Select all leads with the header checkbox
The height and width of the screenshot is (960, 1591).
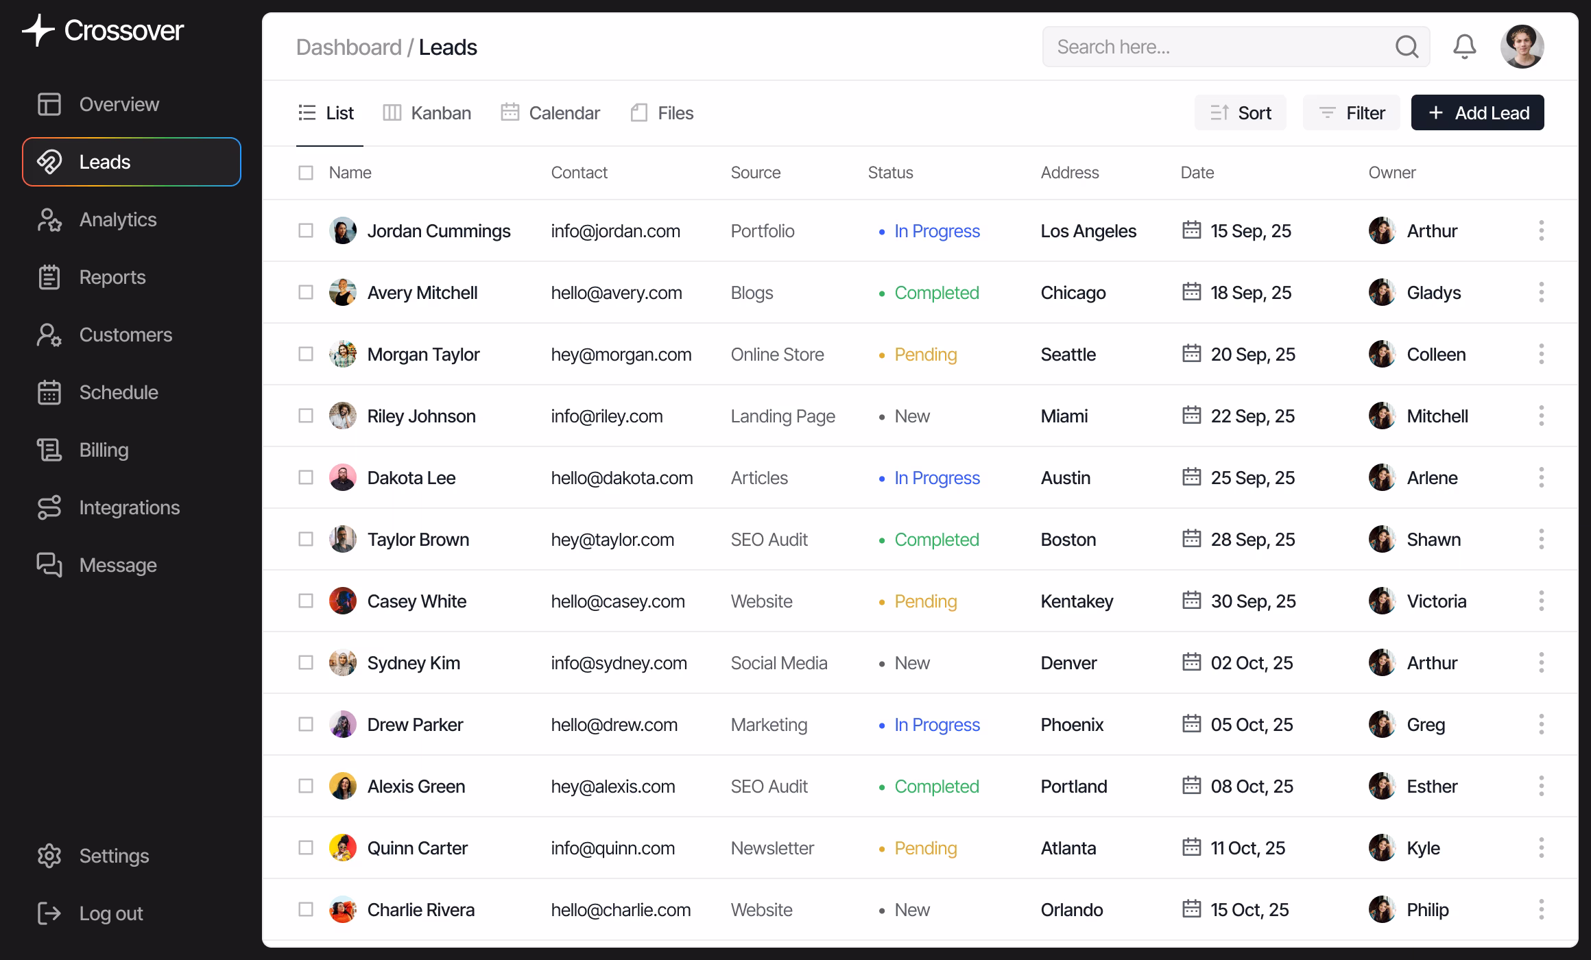pos(306,172)
